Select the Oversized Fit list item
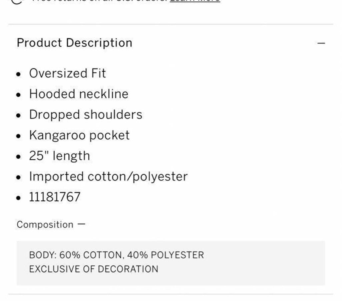342x301 pixels. click(x=67, y=73)
